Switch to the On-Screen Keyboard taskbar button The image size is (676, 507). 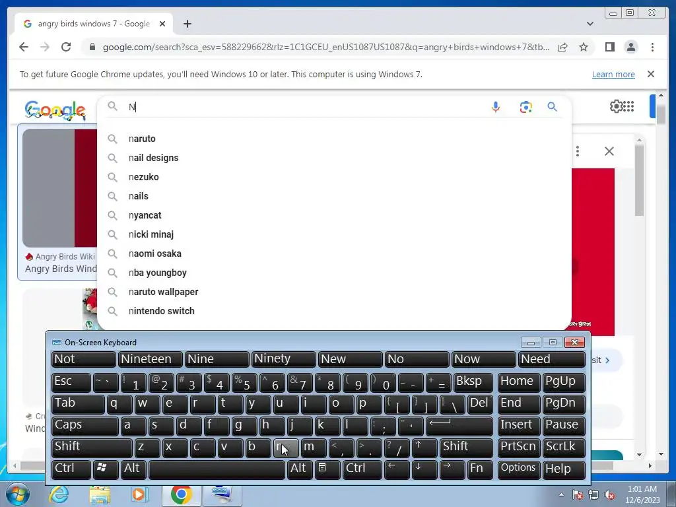[x=222, y=495]
